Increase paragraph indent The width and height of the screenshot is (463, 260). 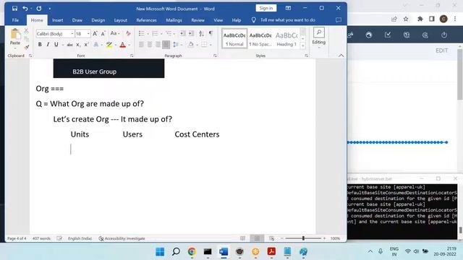tap(191, 34)
